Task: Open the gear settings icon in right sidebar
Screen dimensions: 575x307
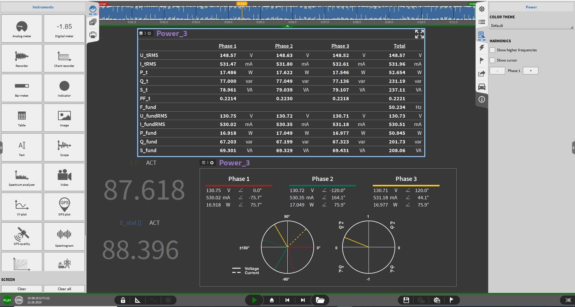Action: coord(482,9)
